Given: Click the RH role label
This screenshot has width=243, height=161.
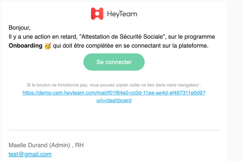Looking at the screenshot, I should pyautogui.click(x=79, y=145).
